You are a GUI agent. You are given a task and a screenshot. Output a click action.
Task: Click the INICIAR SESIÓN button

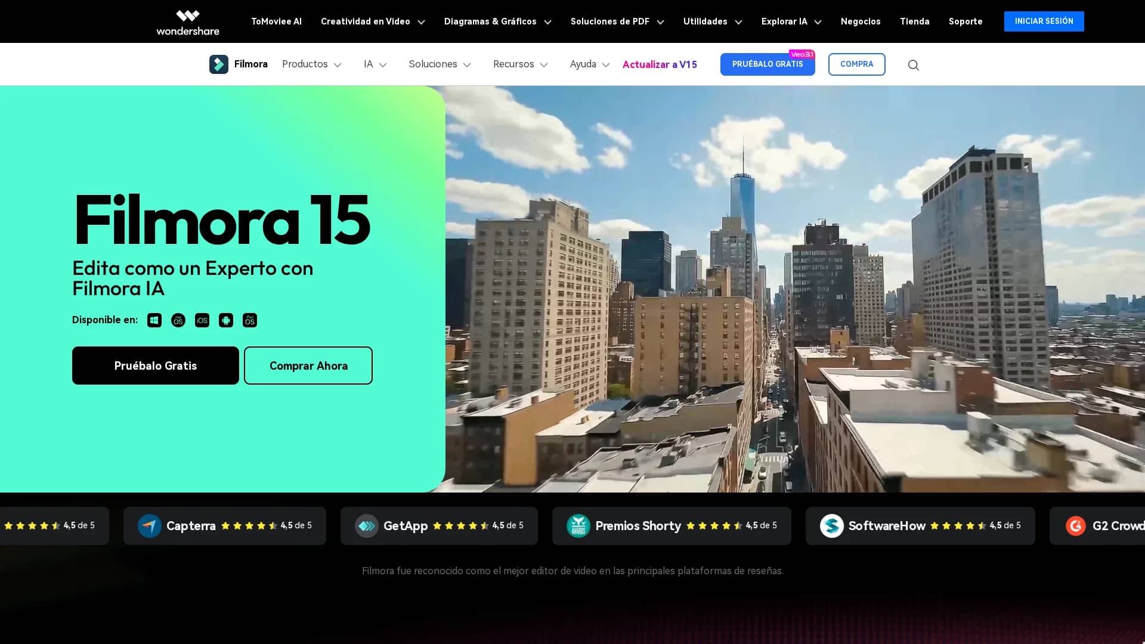tap(1044, 21)
